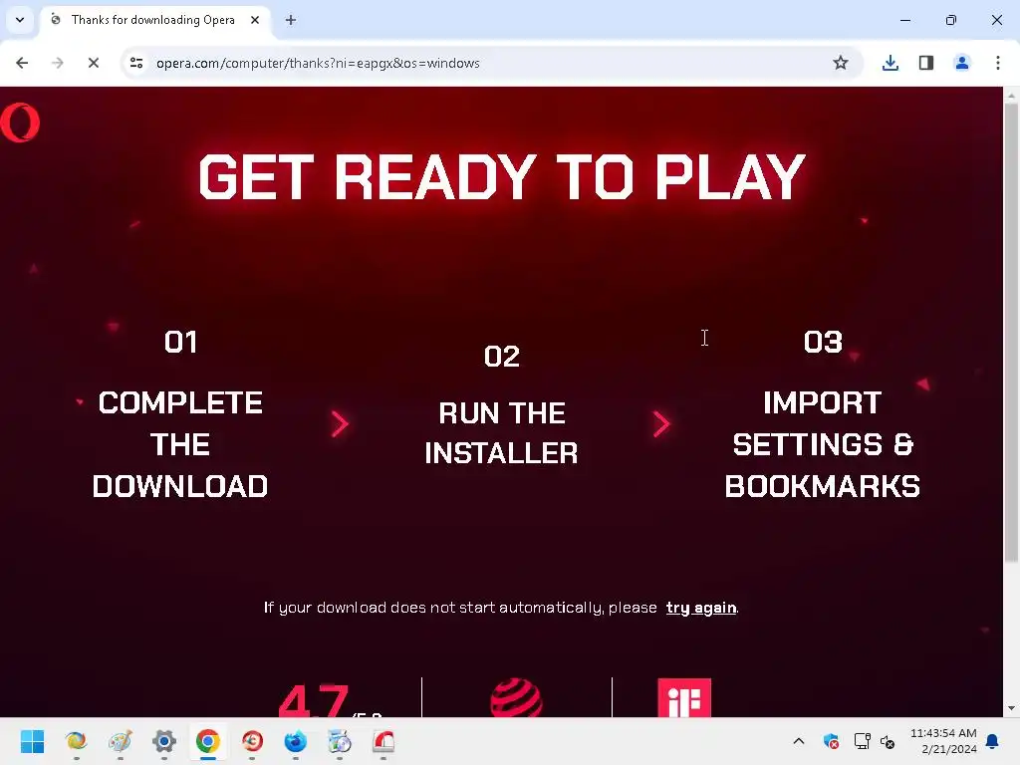Viewport: 1020px width, 765px height.
Task: Click the red dot design award logo
Action: coord(517,697)
